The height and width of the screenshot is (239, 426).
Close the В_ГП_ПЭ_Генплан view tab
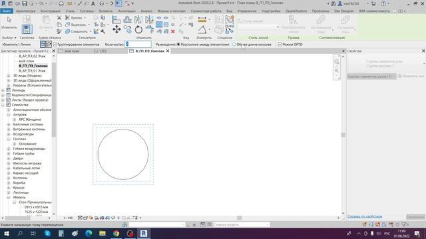168,51
